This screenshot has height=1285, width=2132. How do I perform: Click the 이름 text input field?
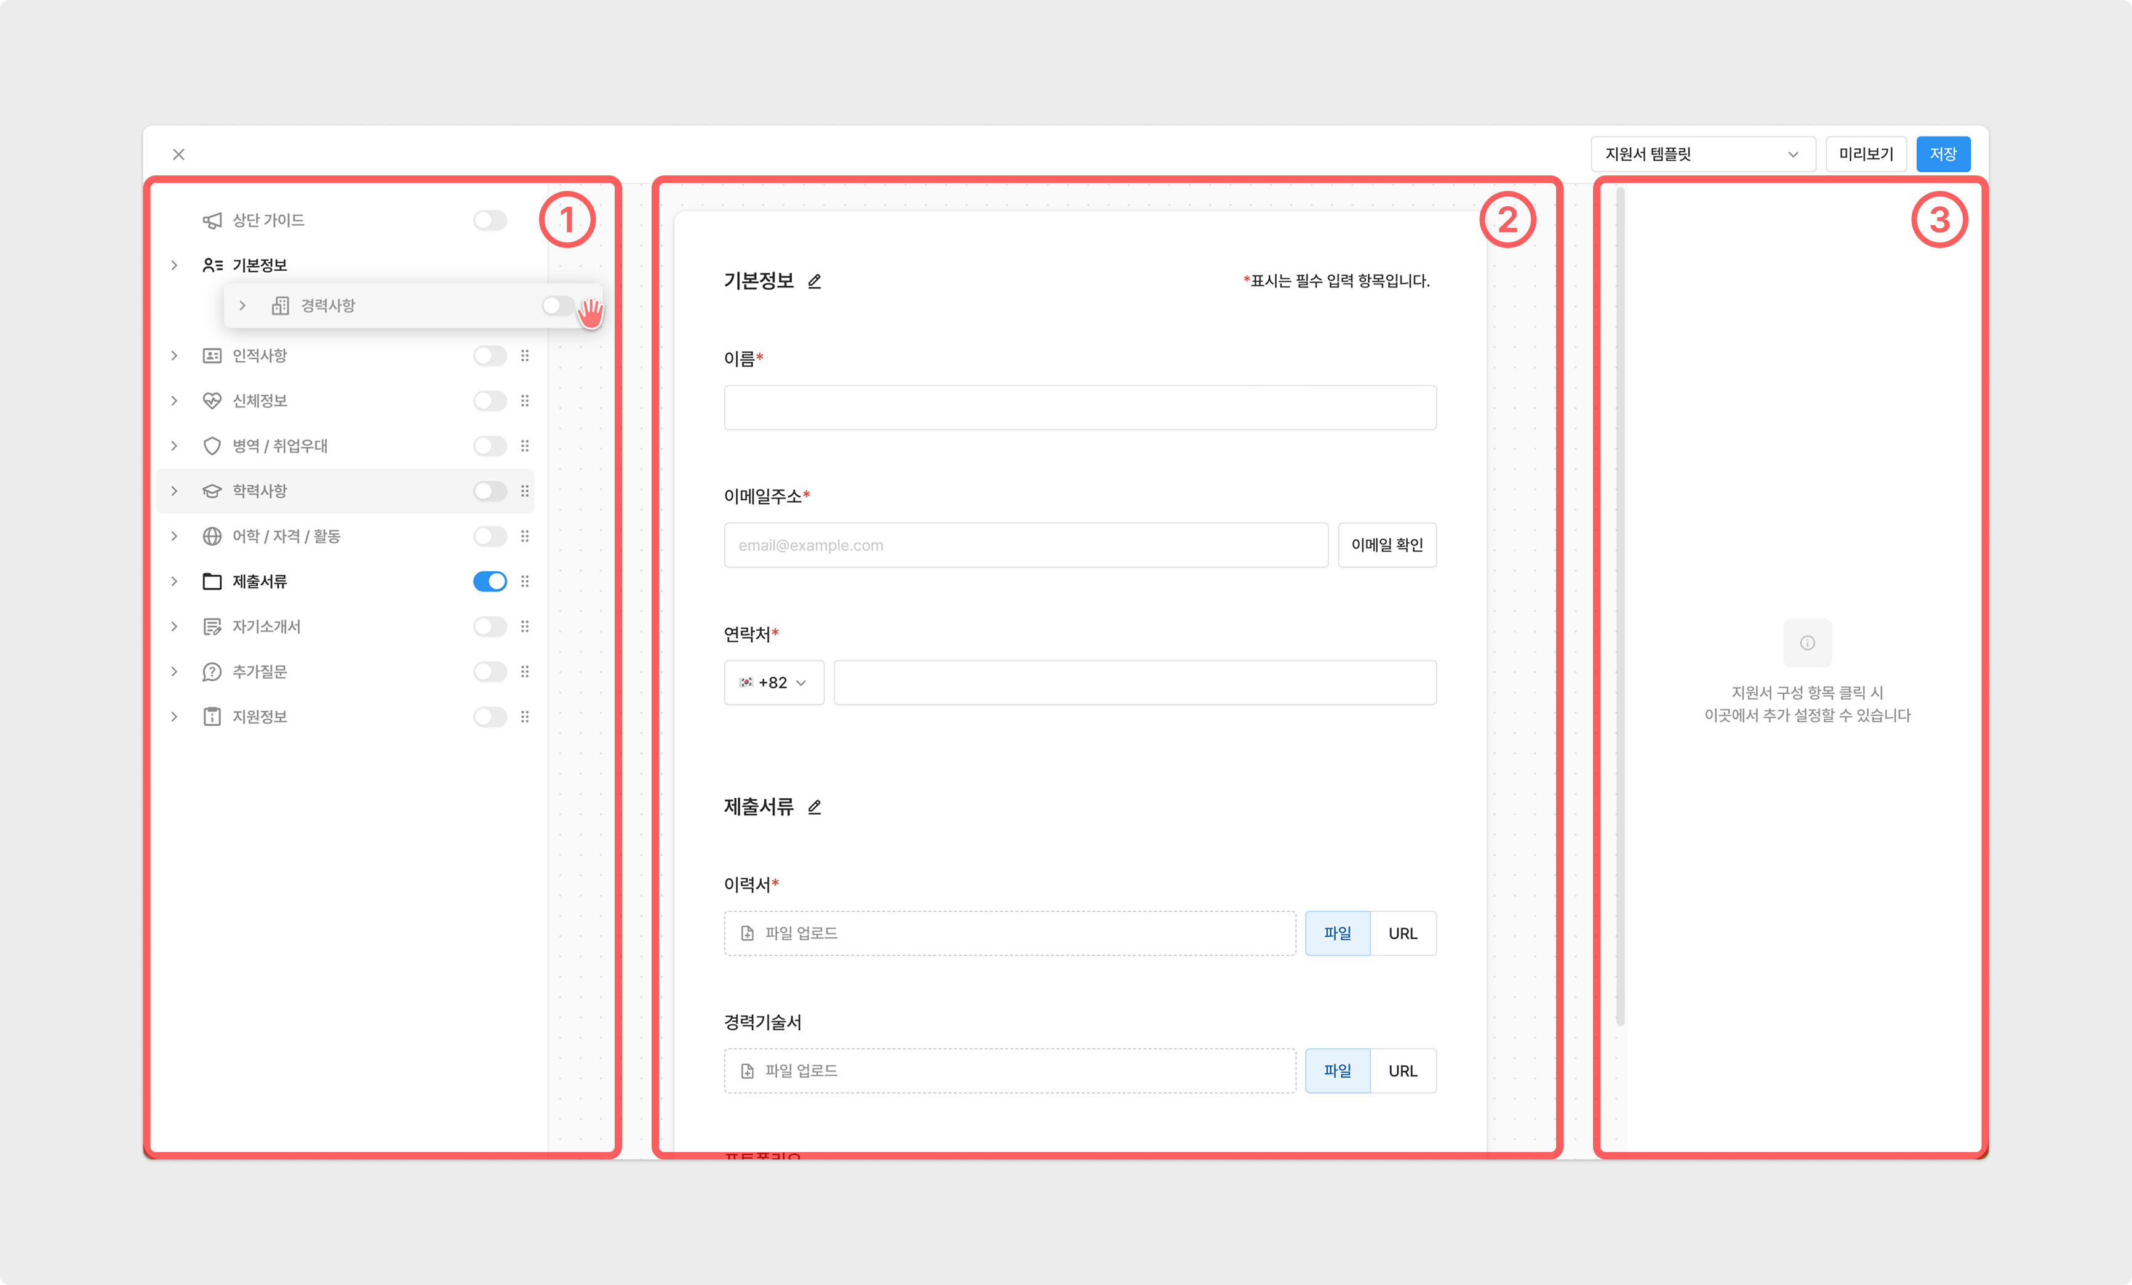1080,407
